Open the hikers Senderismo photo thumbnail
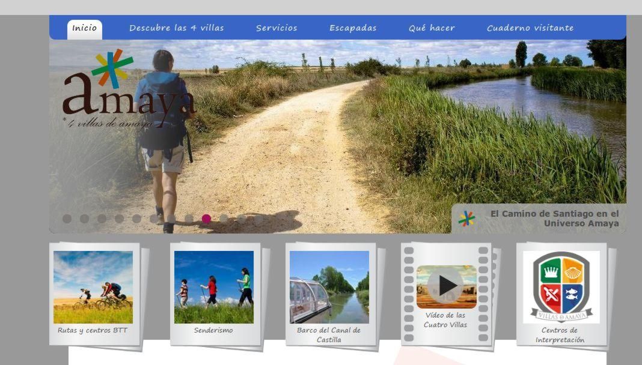Screen dimensions: 642x365 (x=214, y=288)
